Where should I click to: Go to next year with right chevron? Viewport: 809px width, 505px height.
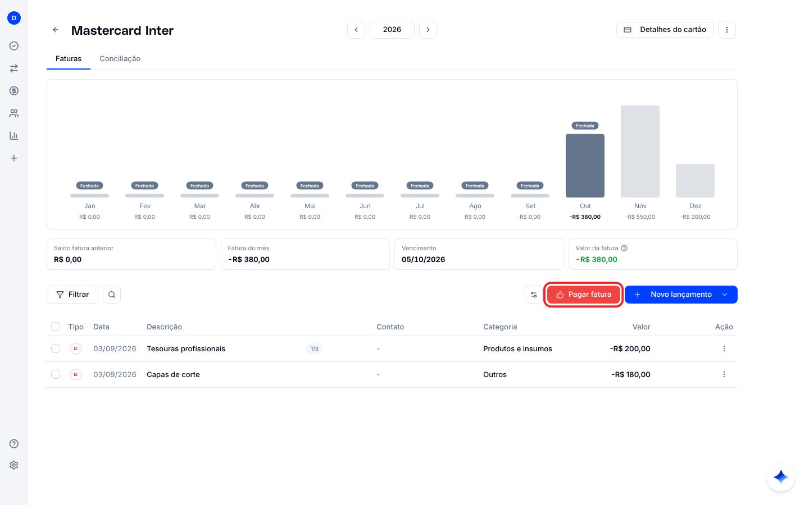click(428, 30)
